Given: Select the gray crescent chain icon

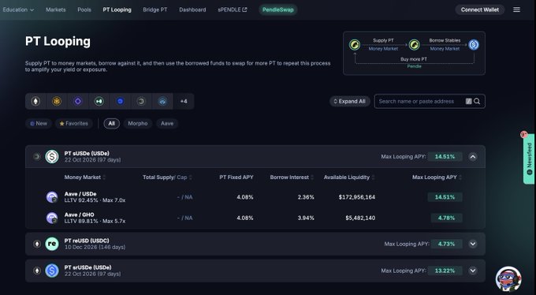Looking at the screenshot, I should (x=141, y=101).
